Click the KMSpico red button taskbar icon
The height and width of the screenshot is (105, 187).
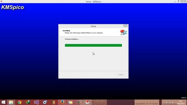87,102
